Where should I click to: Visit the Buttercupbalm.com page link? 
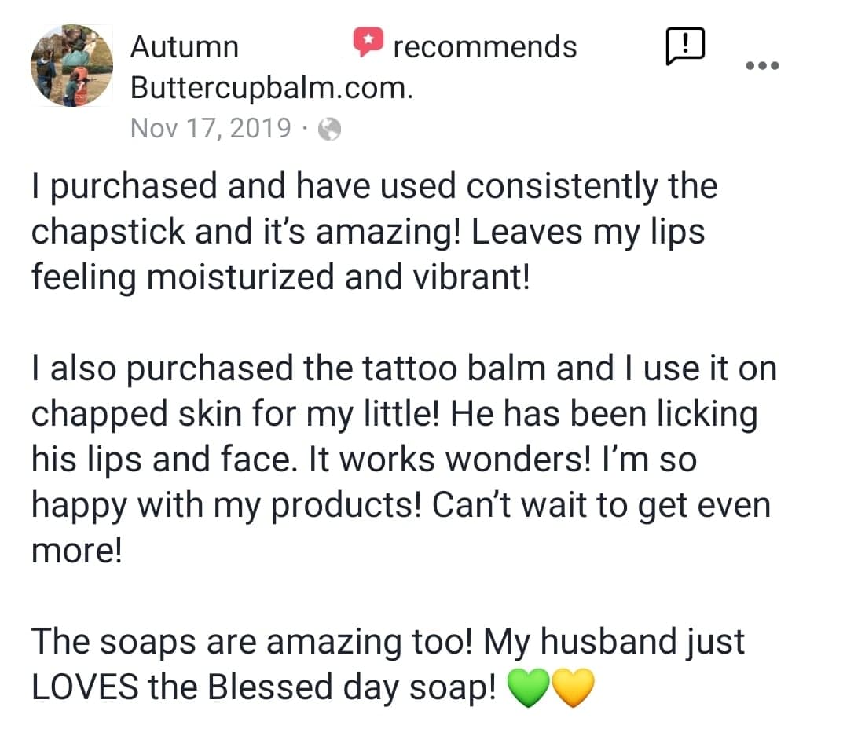point(272,88)
